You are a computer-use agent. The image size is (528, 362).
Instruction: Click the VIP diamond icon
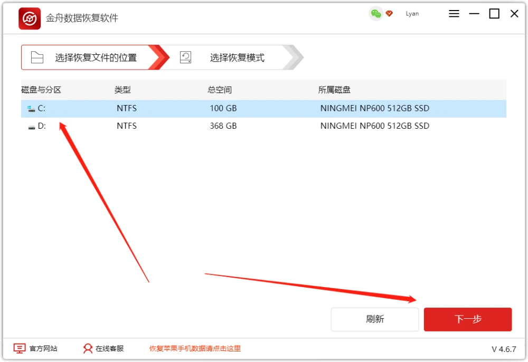389,14
